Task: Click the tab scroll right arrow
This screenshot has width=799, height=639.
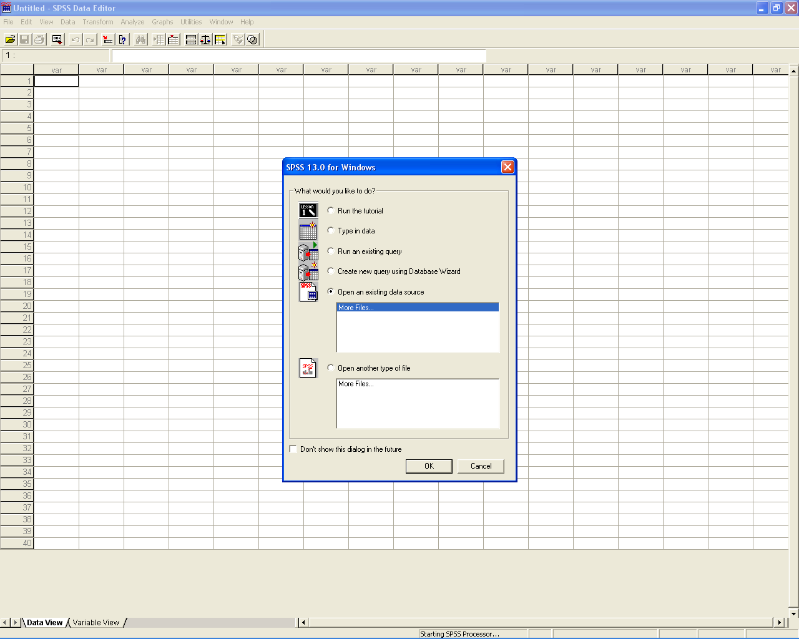Action: (16, 622)
